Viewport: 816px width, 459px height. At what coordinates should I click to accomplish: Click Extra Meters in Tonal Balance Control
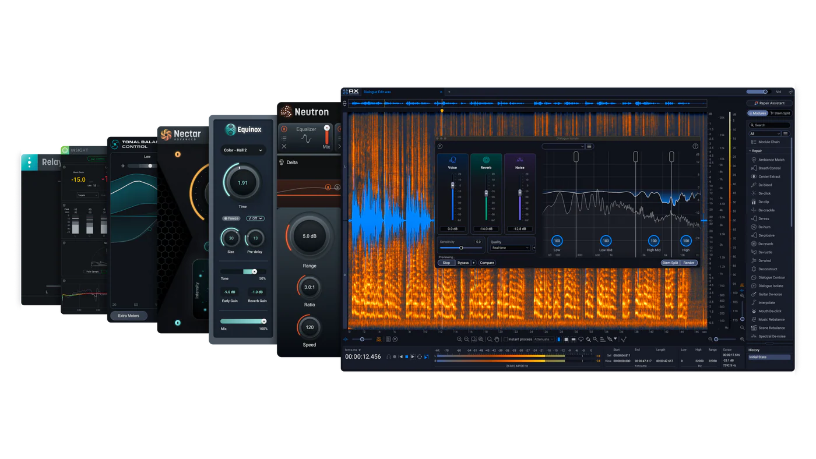point(129,316)
